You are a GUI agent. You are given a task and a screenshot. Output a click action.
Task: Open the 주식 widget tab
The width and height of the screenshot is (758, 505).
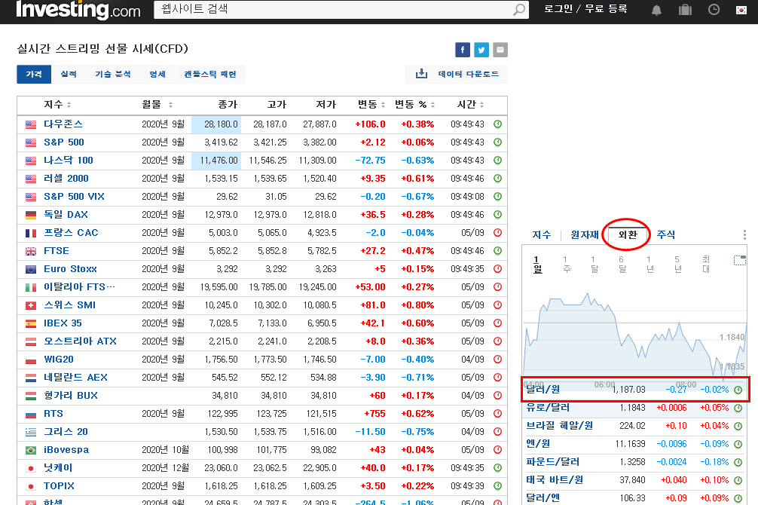[x=665, y=234]
